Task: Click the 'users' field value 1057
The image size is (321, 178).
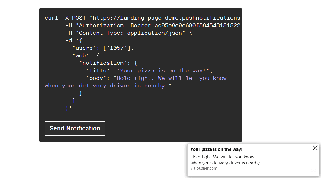Action: [117, 48]
